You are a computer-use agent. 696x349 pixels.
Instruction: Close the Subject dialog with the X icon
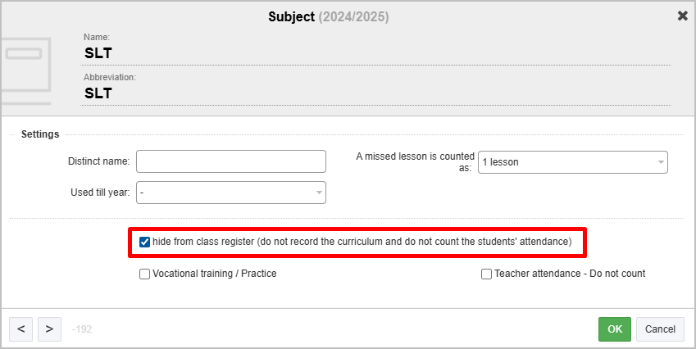pyautogui.click(x=682, y=16)
